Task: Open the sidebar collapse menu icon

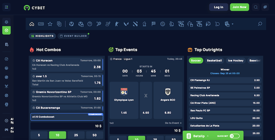Action: (6, 7)
